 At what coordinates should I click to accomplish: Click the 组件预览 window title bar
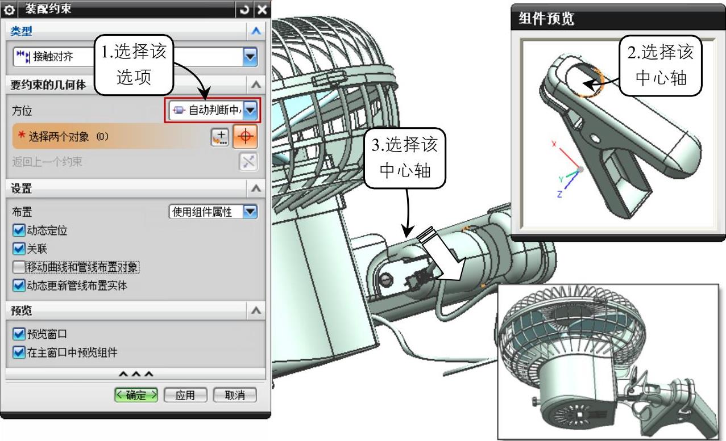618,18
